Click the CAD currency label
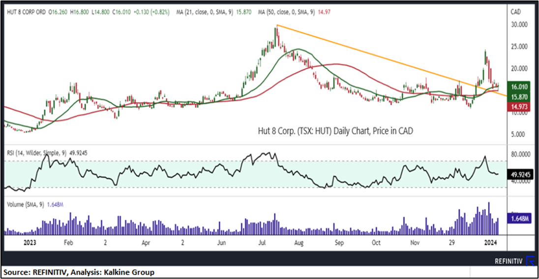The height and width of the screenshot is (279, 539). 515,12
